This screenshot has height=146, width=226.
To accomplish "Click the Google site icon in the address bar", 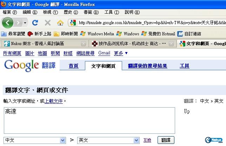I will (73, 23).
